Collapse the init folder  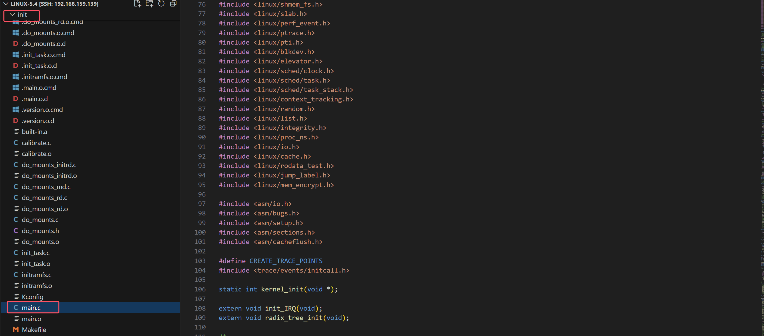[13, 15]
